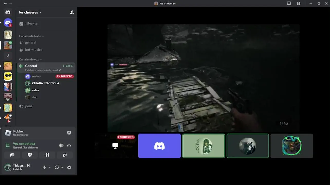
Task: Collapse the Canales de texto category
Action: coord(31,36)
